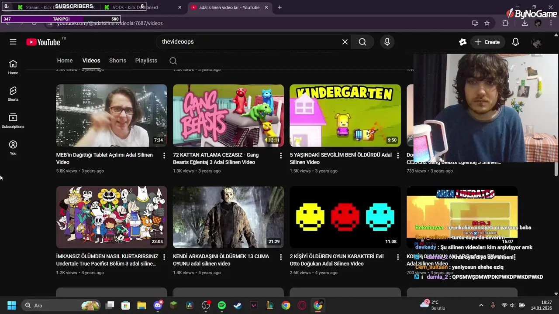Open Discord from the taskbar
The image size is (559, 314).
(158, 305)
